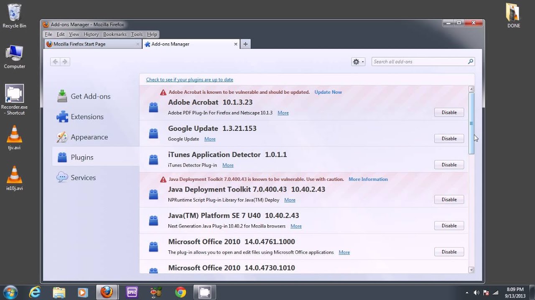This screenshot has width=535, height=300.
Task: Disable the Adobe Acrobat plugin
Action: pos(449,112)
